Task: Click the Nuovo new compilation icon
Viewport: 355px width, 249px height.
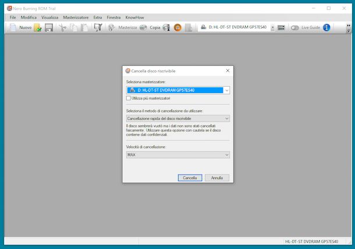Action: pyautogui.click(x=13, y=27)
